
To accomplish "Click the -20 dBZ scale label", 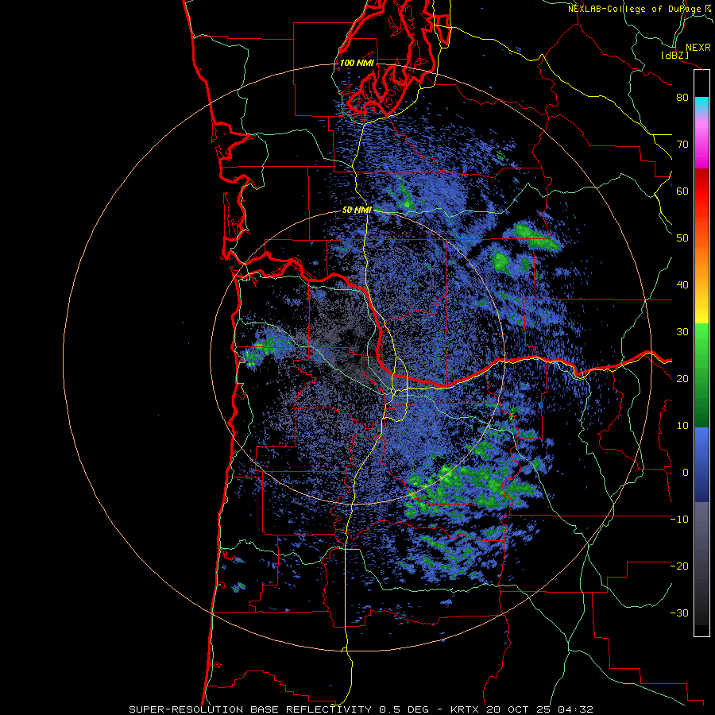I will point(679,566).
